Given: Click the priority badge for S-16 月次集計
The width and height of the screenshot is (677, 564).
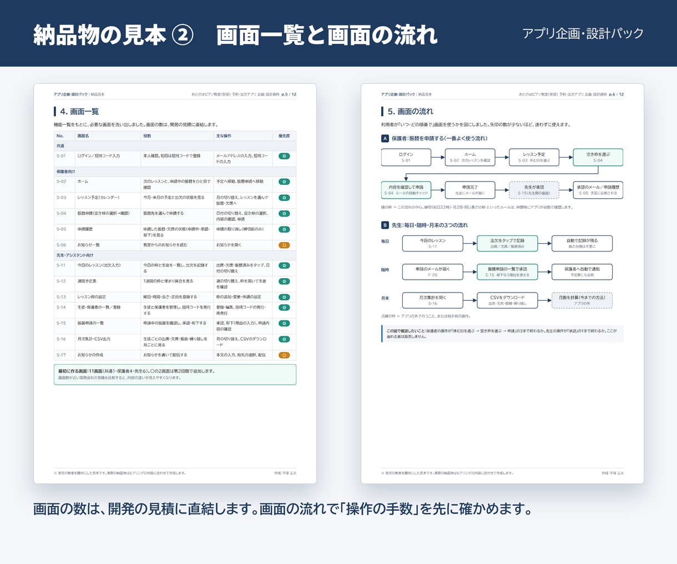Looking at the screenshot, I should (x=284, y=339).
